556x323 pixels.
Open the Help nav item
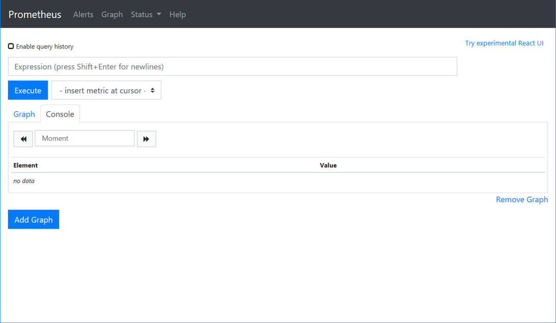tap(177, 14)
